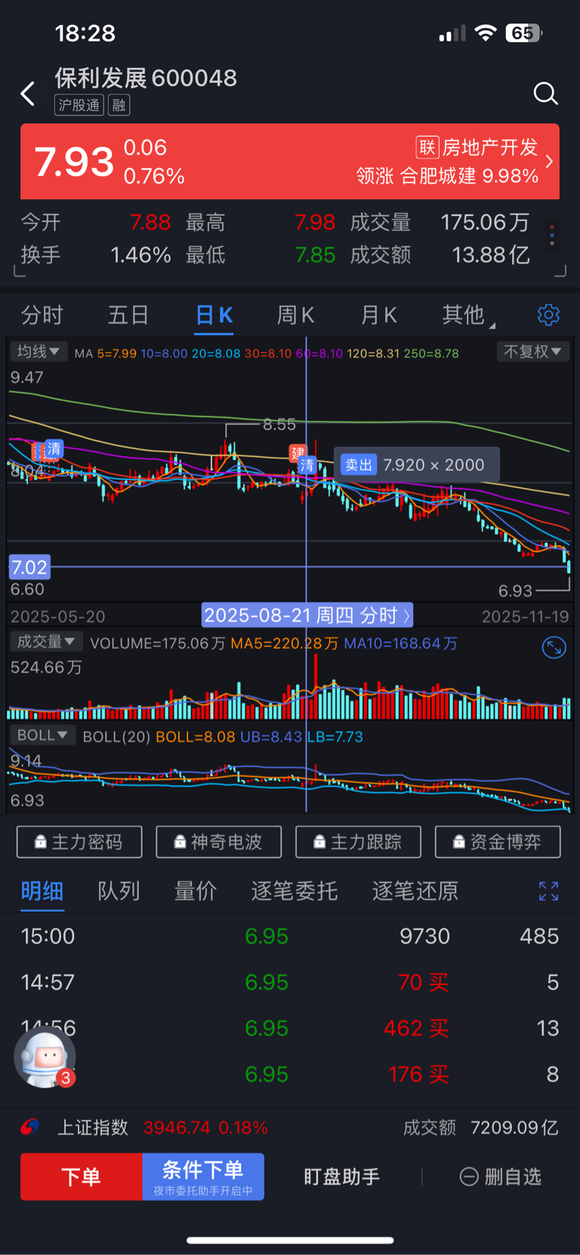Tap the 卖出 7.920 × 2000 tooltip

417,465
